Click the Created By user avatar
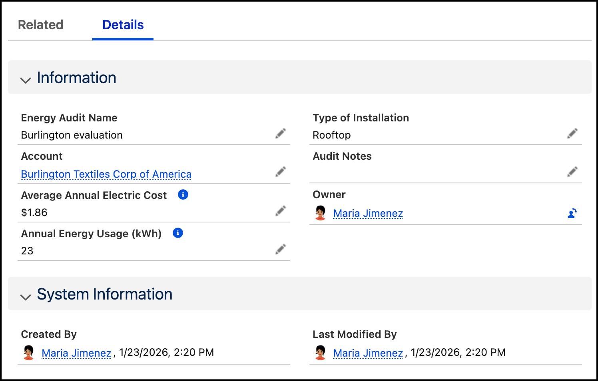This screenshot has height=381, width=598. pos(28,352)
